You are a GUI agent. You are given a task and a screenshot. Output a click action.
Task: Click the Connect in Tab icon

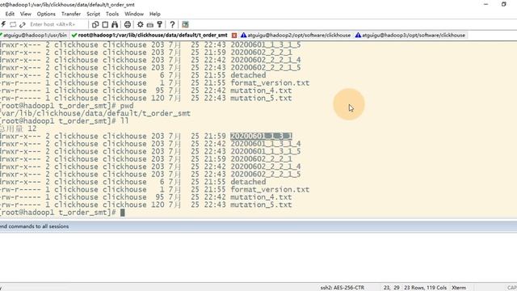tap(13, 24)
